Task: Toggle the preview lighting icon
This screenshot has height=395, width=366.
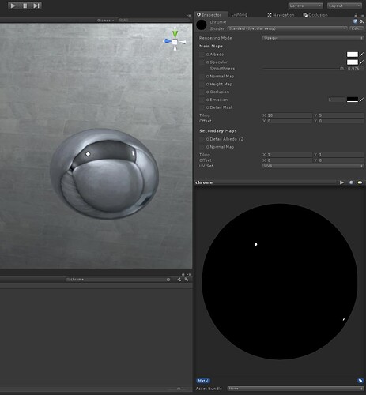Action: 360,182
